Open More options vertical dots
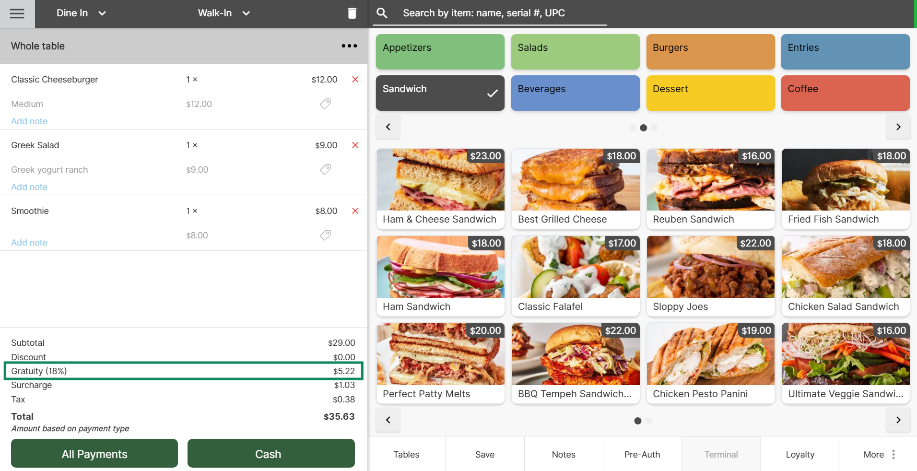Viewport: 917px width, 471px height. 893,454
